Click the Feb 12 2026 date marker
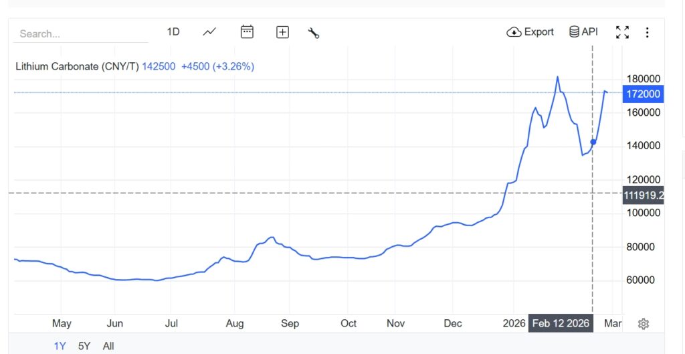Viewport: 685px width, 354px height. click(x=561, y=324)
